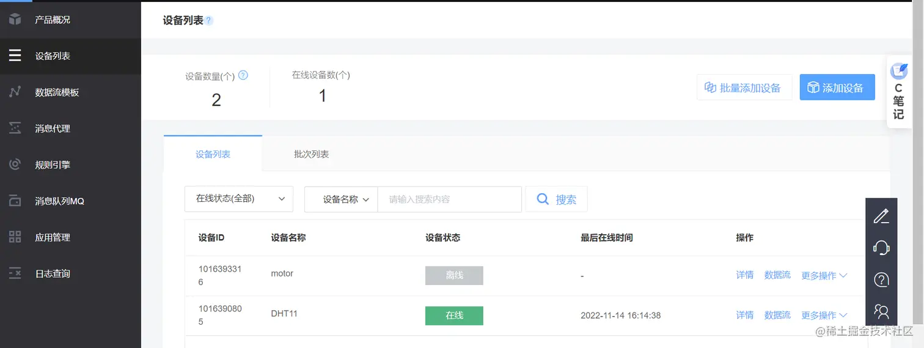
Task: Click the grey 离线 status badge
Action: coord(454,275)
